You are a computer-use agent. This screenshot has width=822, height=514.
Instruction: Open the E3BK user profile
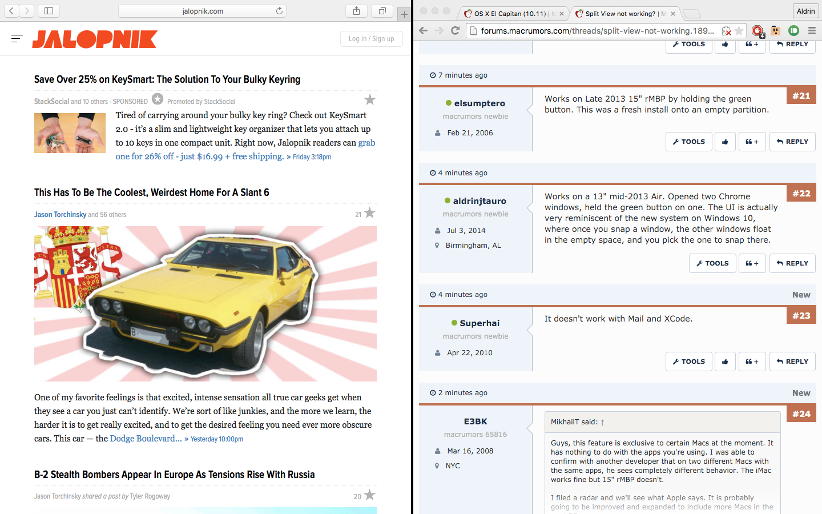click(x=476, y=421)
